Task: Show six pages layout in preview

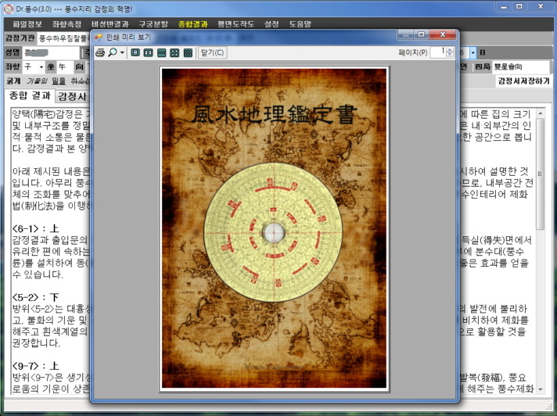Action: pyautogui.click(x=188, y=53)
